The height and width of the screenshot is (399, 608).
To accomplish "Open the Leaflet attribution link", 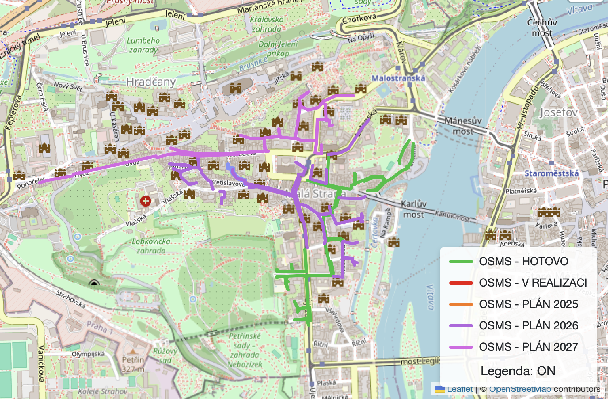I will tap(460, 389).
